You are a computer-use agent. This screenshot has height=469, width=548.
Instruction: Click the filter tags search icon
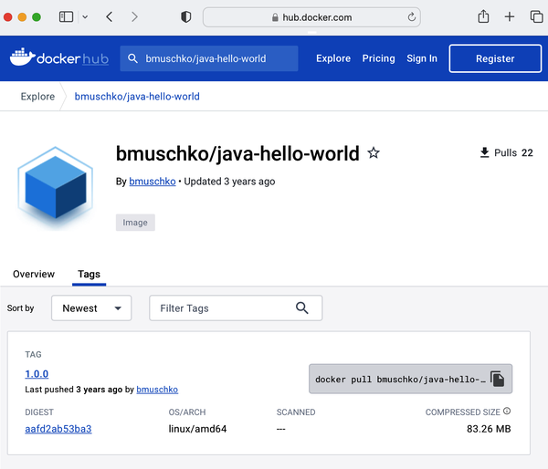[302, 308]
